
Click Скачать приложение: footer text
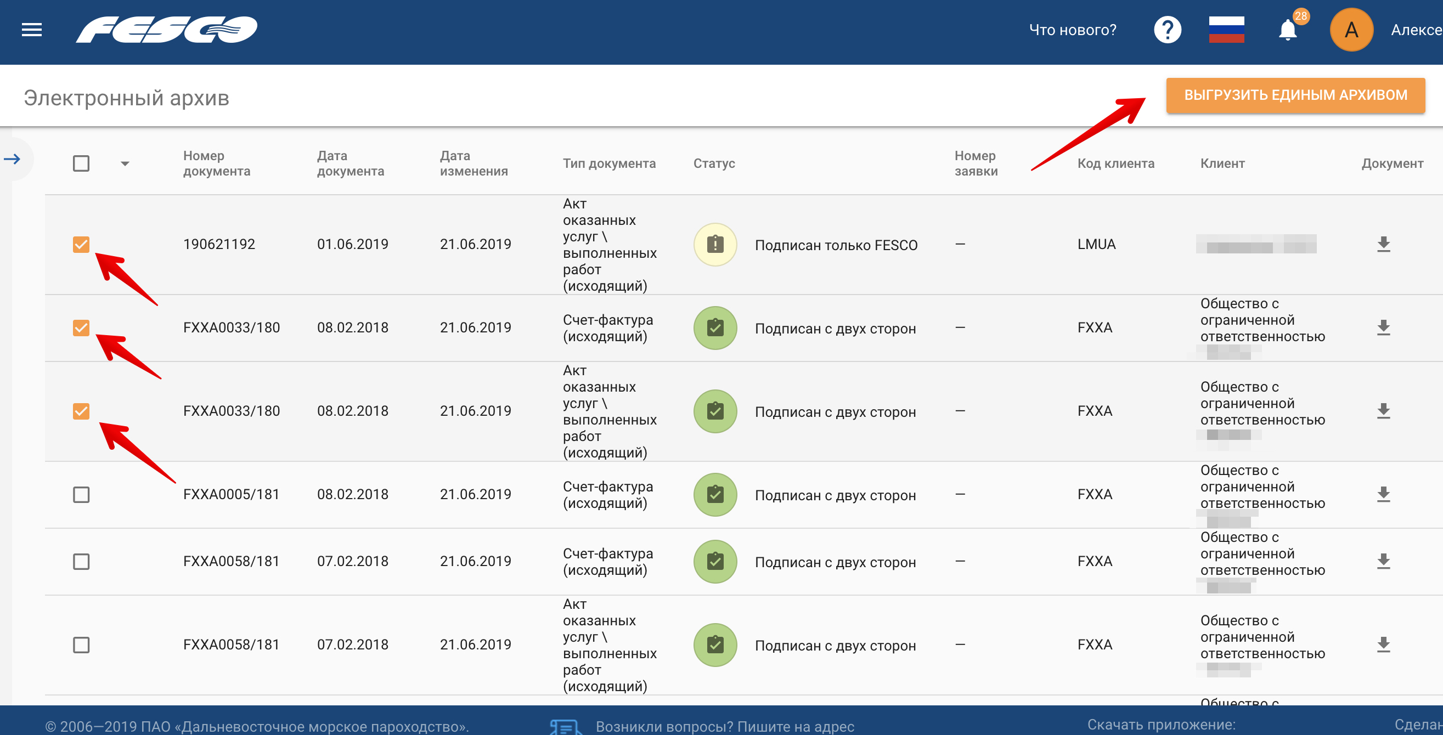coord(1161,725)
